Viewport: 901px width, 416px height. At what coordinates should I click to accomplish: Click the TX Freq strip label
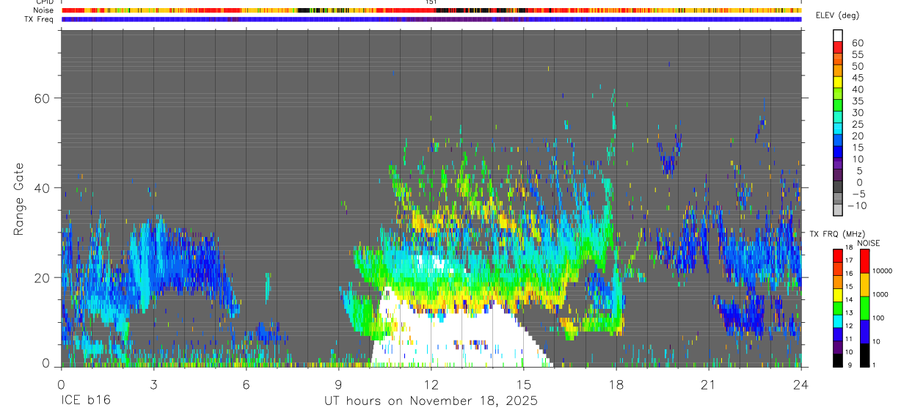40,19
